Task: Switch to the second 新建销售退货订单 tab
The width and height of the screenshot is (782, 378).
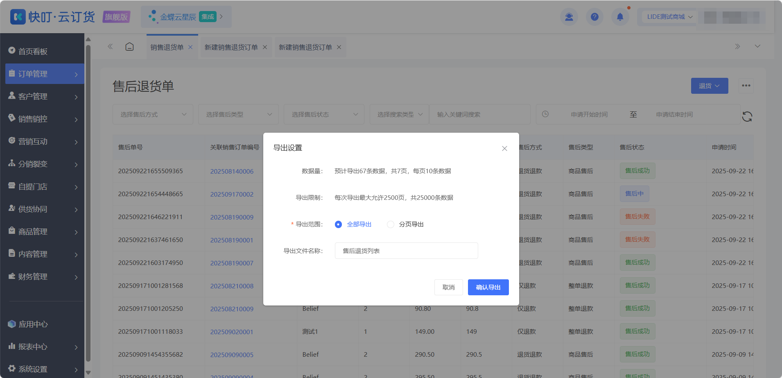Action: coord(305,48)
